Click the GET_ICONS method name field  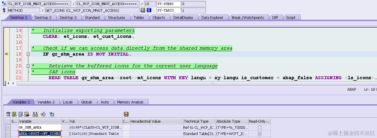point(92,10)
